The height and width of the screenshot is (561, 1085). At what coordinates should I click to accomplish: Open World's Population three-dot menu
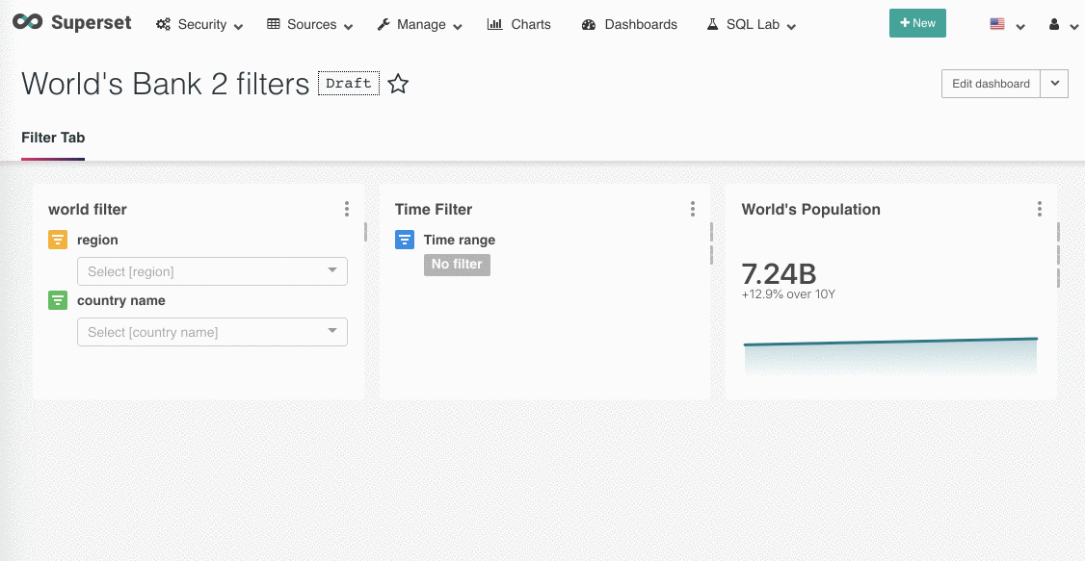1040,210
